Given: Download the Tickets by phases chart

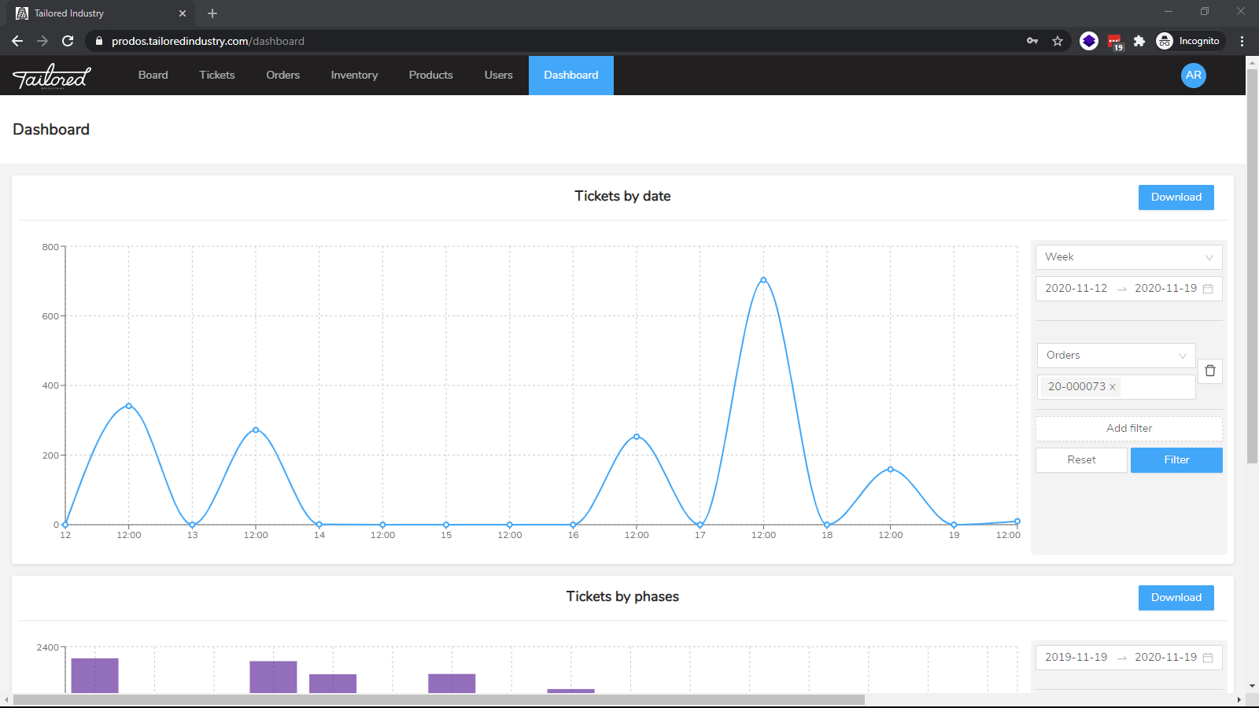Looking at the screenshot, I should click(x=1176, y=598).
